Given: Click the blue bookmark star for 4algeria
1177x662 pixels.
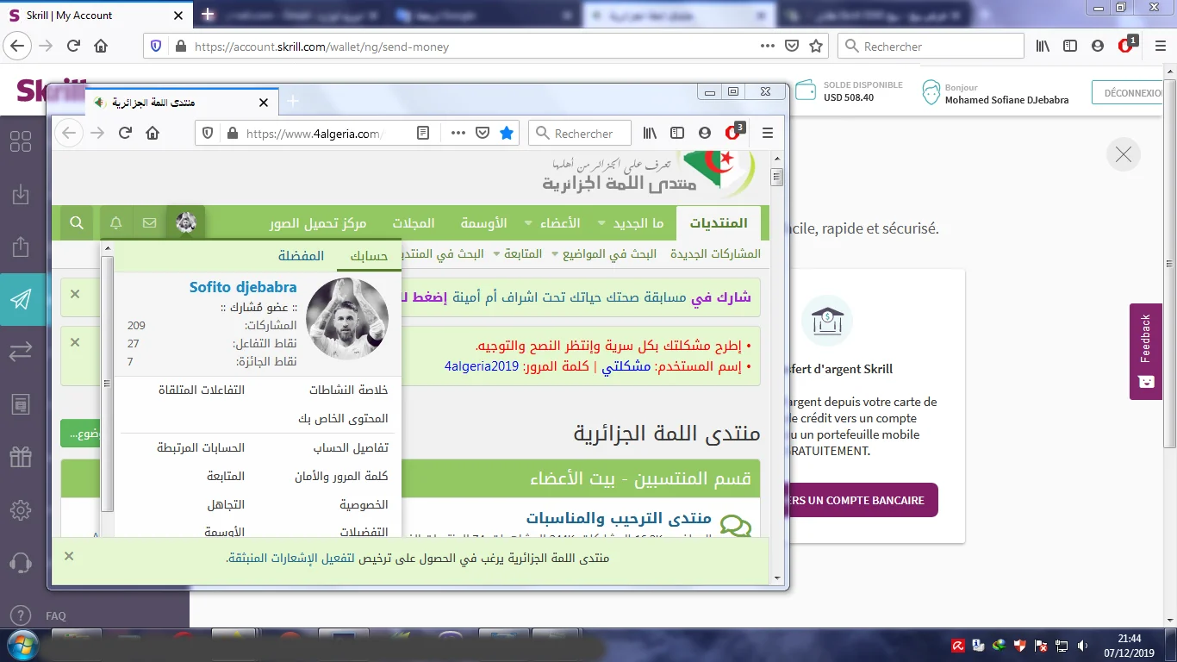Looking at the screenshot, I should click(x=507, y=134).
